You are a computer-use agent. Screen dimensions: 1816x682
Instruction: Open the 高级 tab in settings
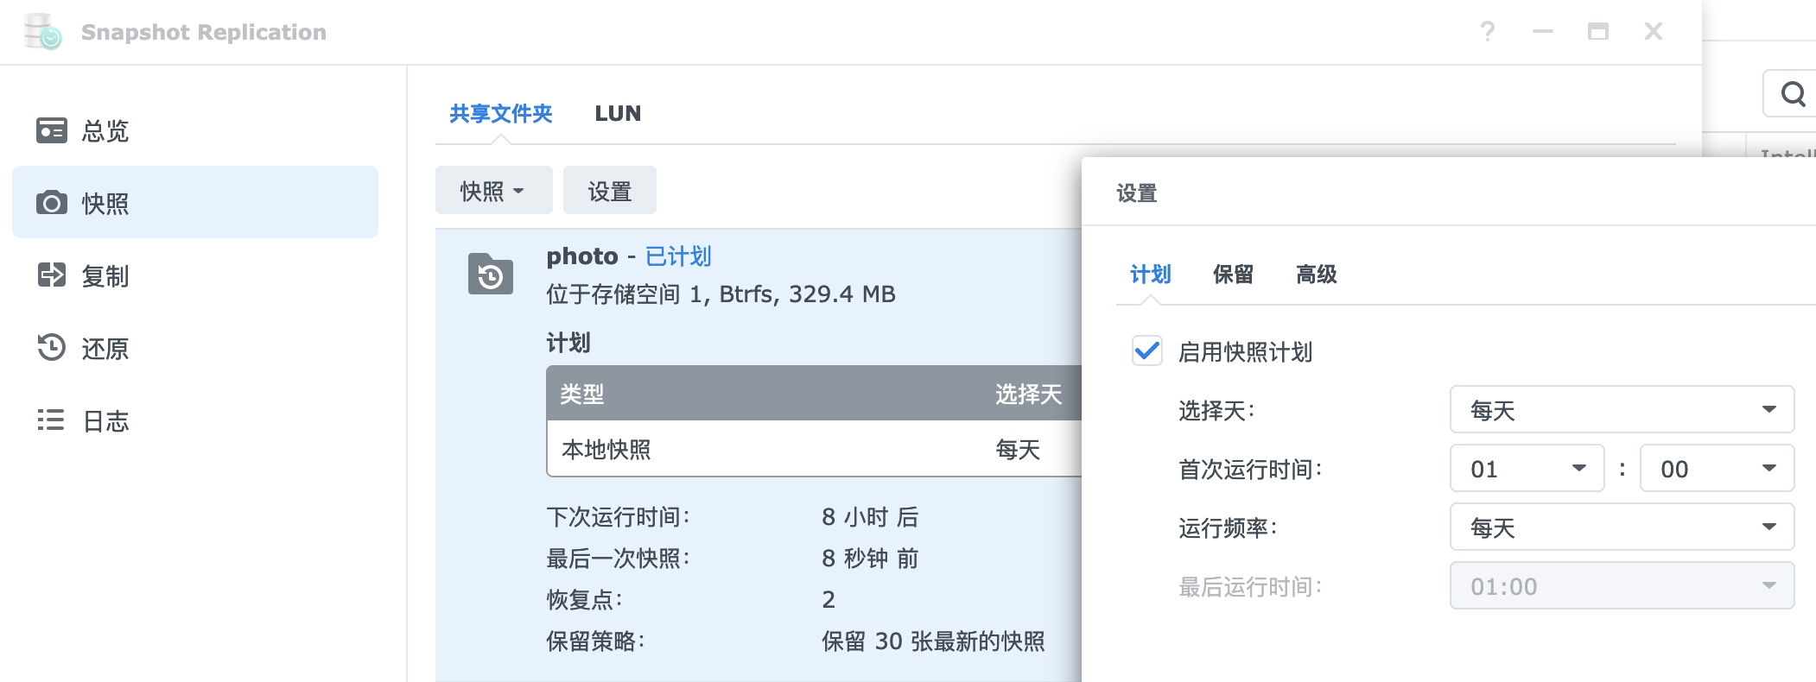pos(1316,275)
